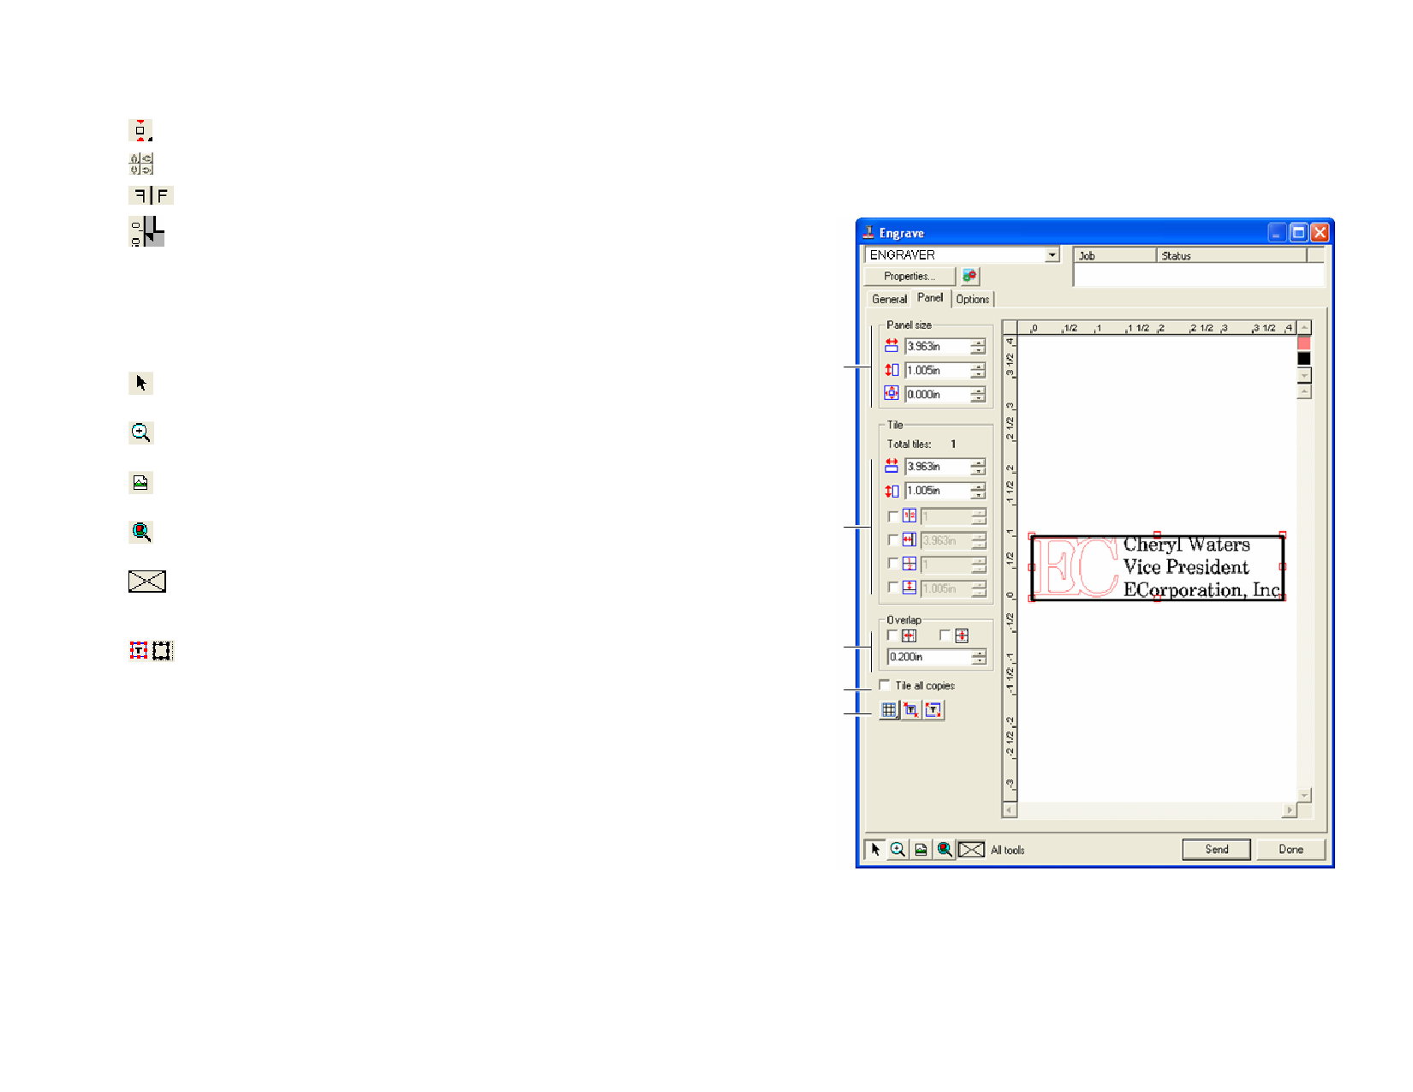Open the Options tab
The image size is (1413, 1092).
[x=972, y=299]
